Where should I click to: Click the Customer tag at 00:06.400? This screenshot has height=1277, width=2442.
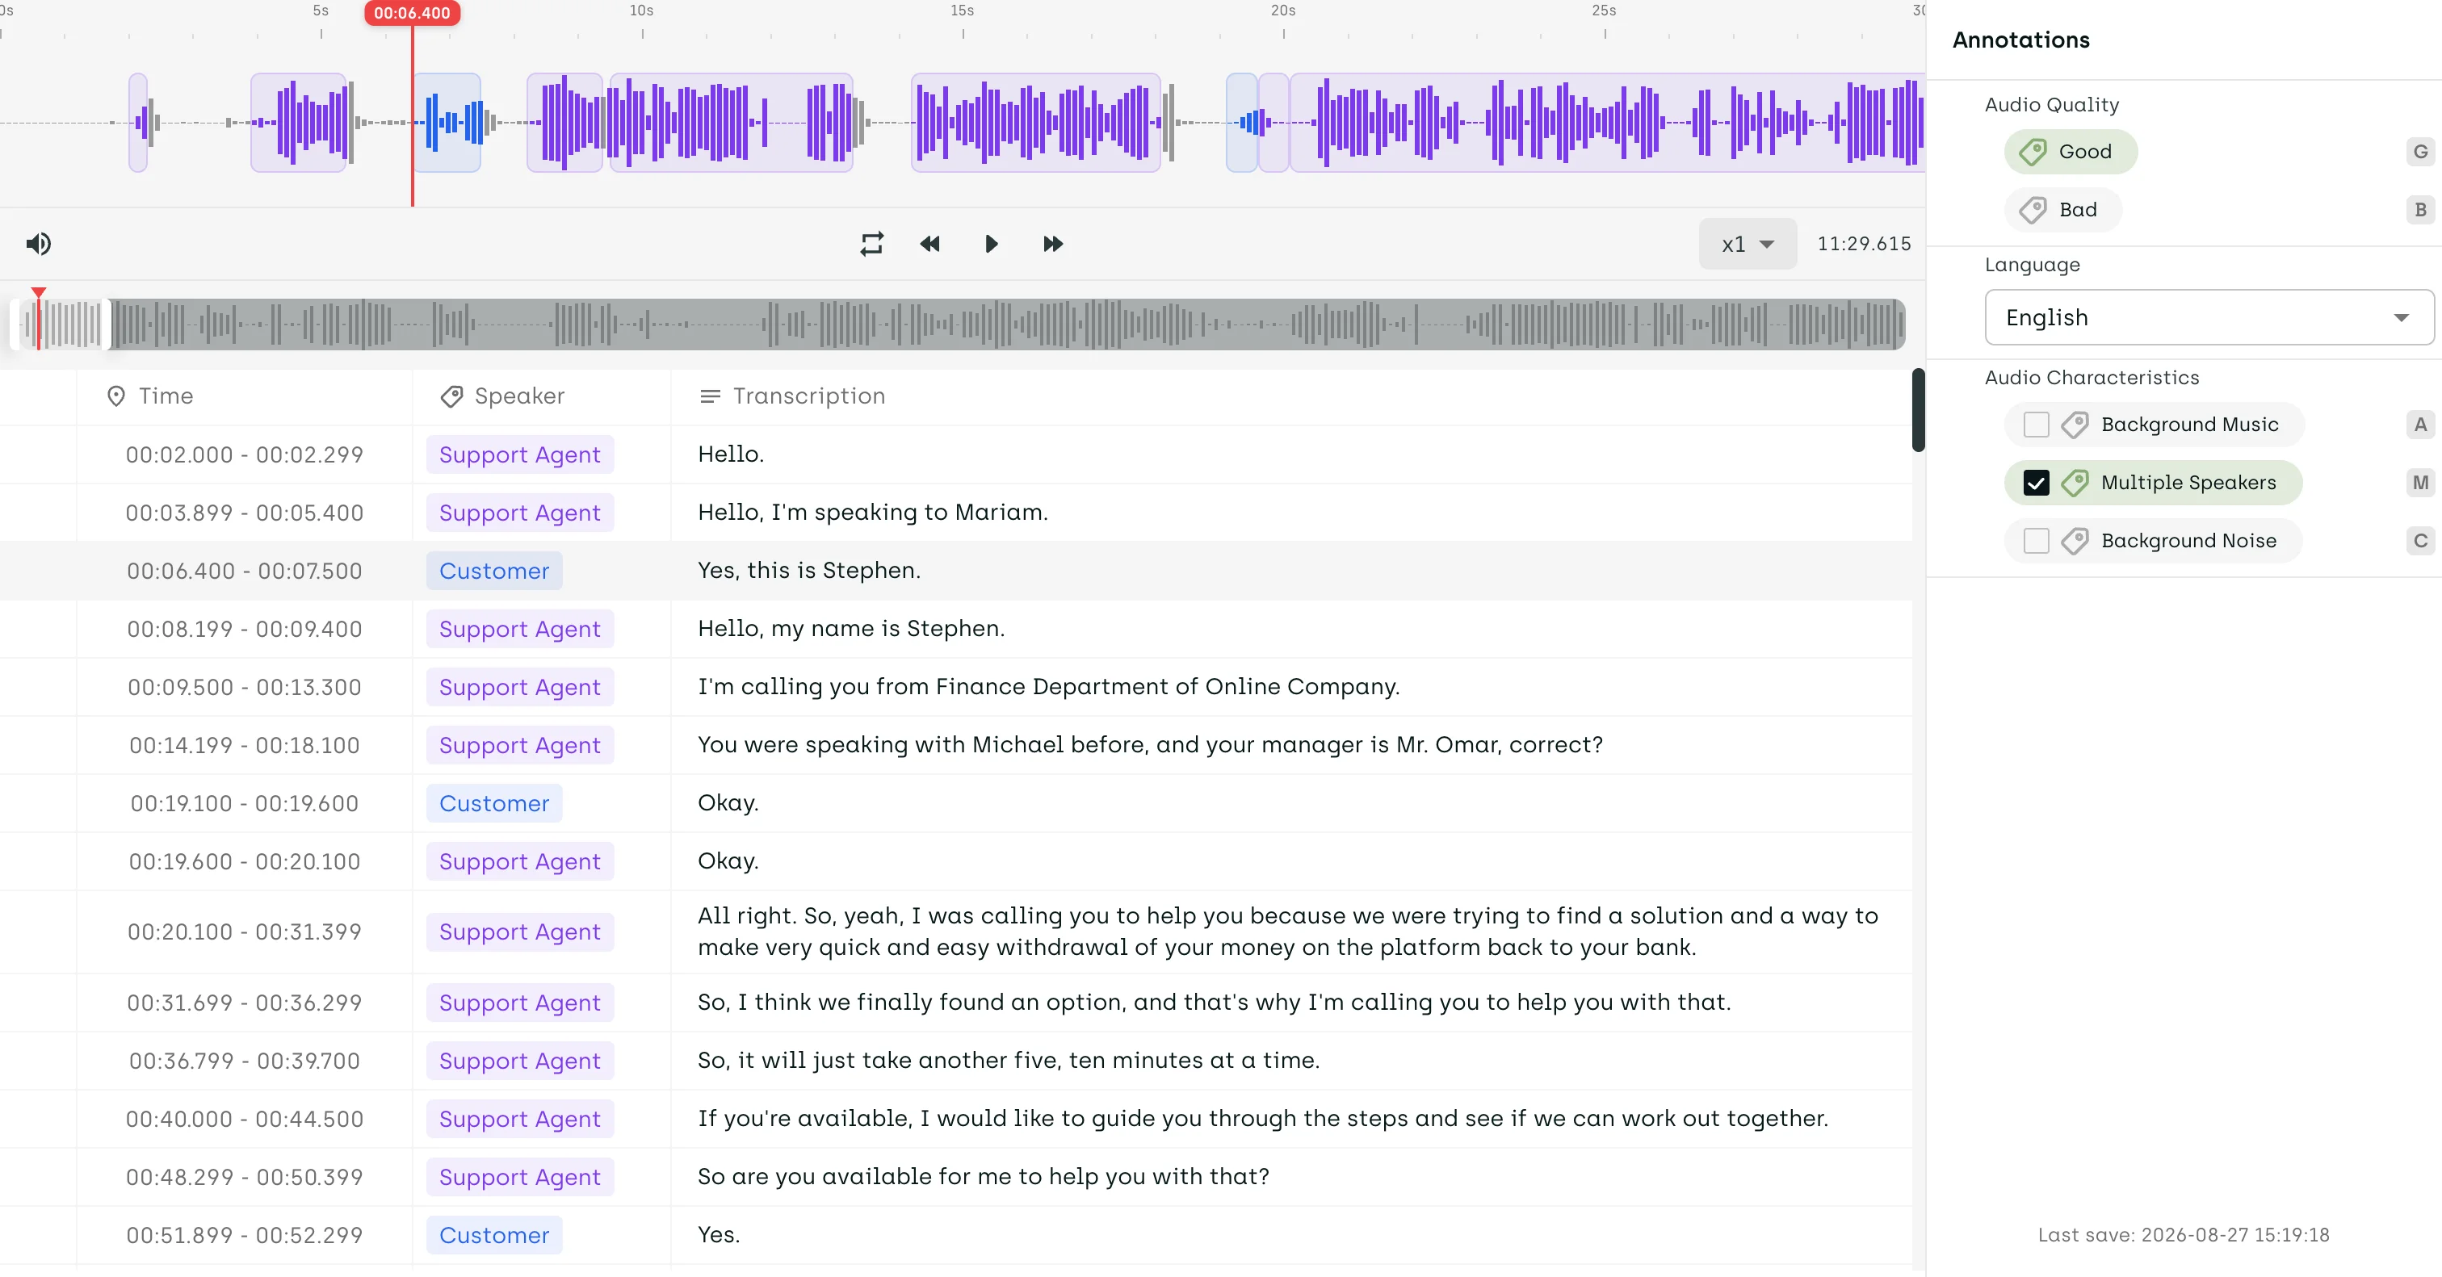tap(494, 572)
